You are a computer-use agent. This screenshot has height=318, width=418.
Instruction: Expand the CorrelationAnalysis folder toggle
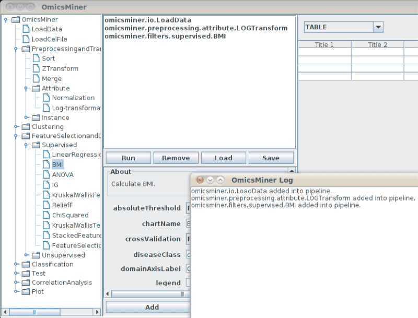pyautogui.click(x=16, y=282)
